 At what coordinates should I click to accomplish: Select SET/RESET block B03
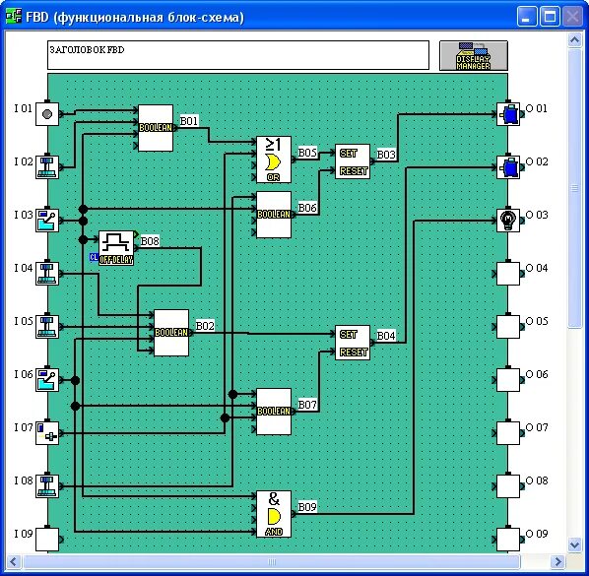coord(353,161)
